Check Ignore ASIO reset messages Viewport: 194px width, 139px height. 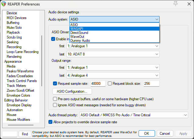point(55,105)
